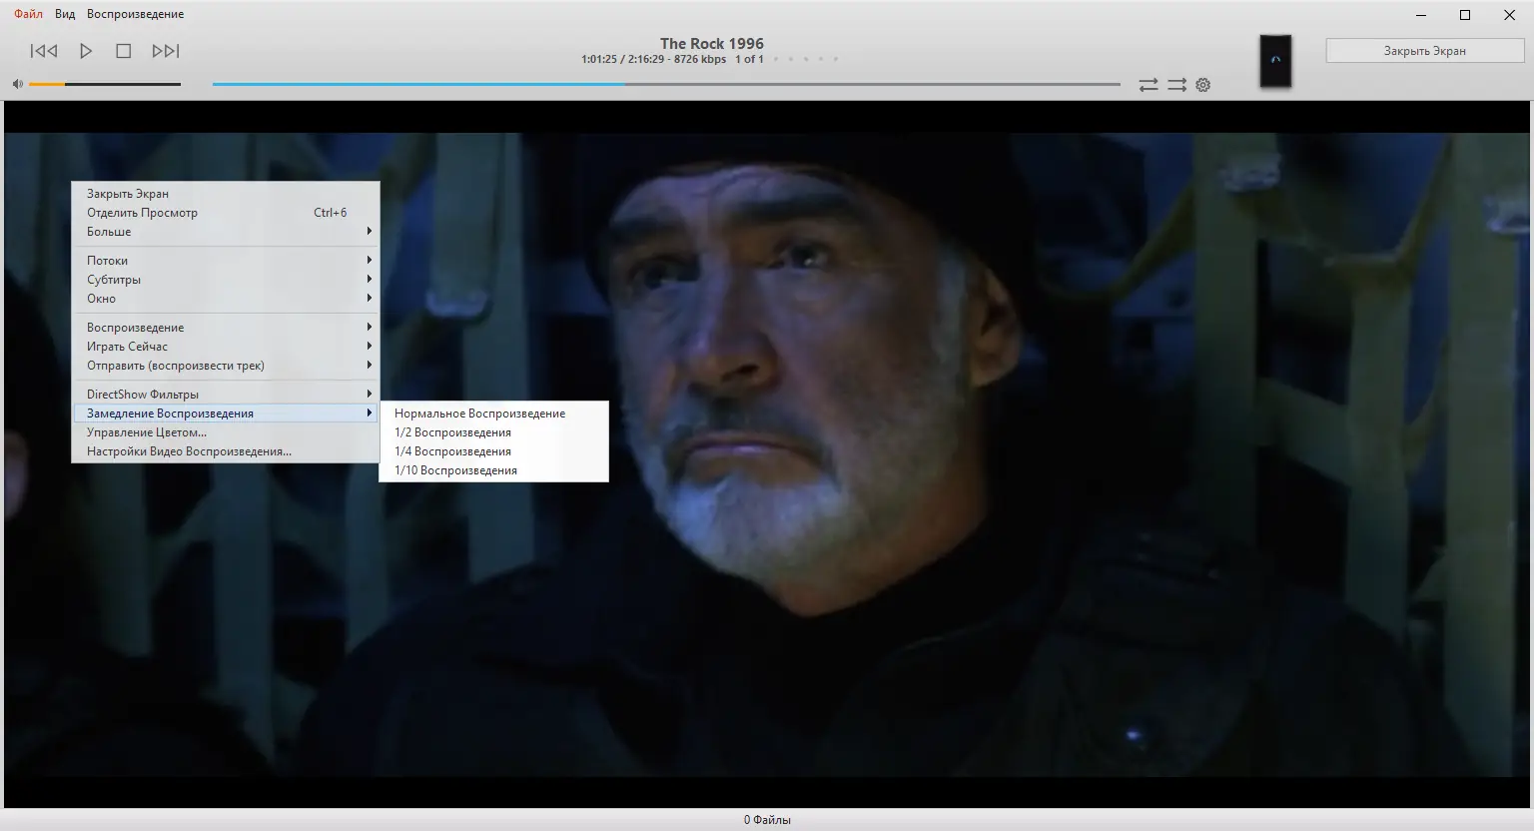The image size is (1534, 831).
Task: Expand the Окно submenu
Action: coord(226,299)
